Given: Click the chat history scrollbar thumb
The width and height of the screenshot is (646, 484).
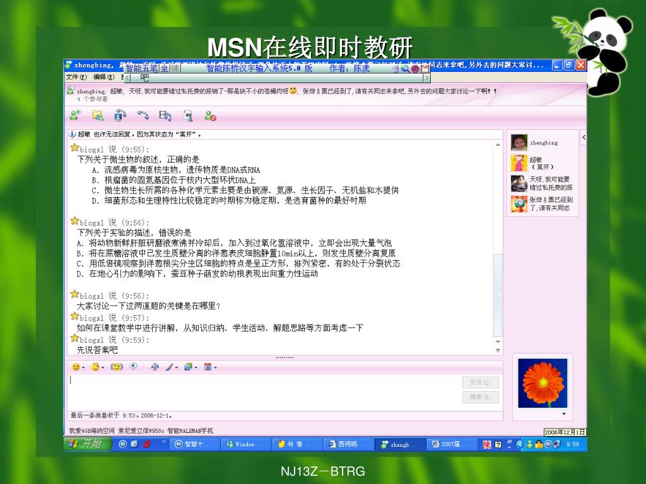Looking at the screenshot, I should point(498,296).
